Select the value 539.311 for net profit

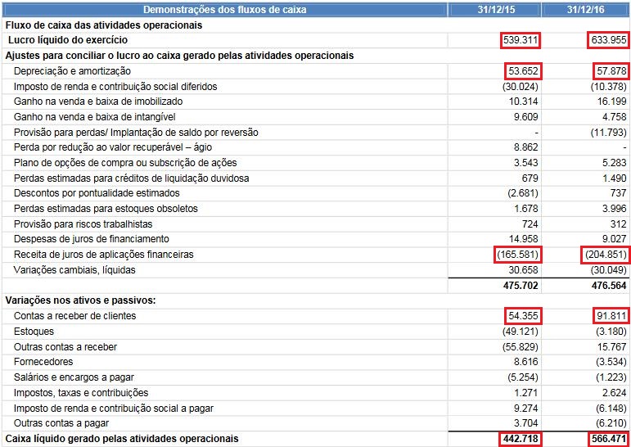pyautogui.click(x=521, y=40)
